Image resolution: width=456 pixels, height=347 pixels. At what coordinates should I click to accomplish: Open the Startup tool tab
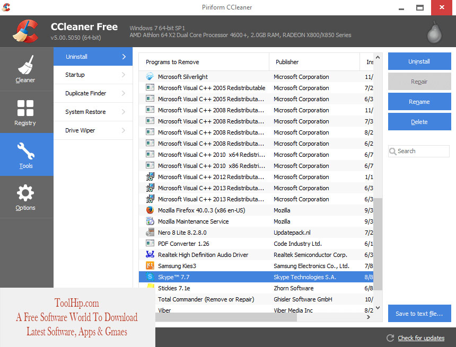[x=93, y=75]
